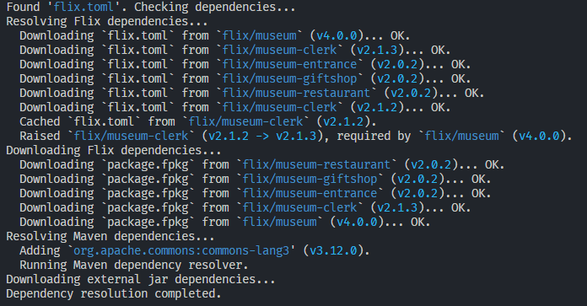Click 'flix/museum-giftshop' in the package.fpkg download line
The image size is (587, 306).
tap(310, 179)
